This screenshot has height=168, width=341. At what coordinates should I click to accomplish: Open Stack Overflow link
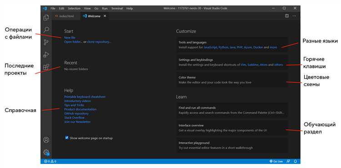pos(74,117)
